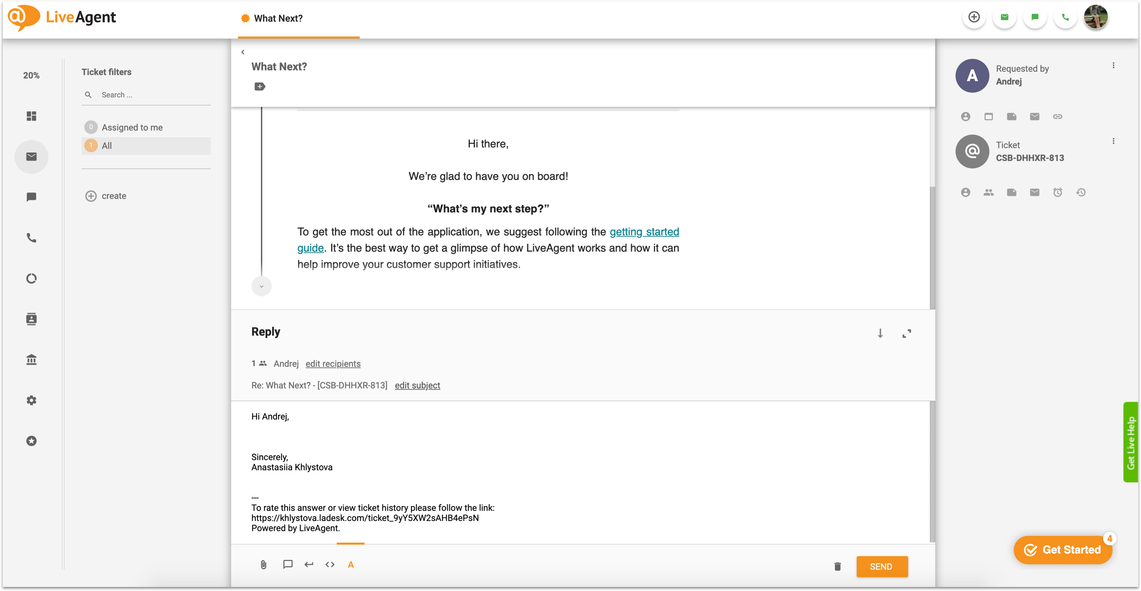The width and height of the screenshot is (1141, 591).
Task: Click the Ticket @ source icon
Action: coord(972,151)
